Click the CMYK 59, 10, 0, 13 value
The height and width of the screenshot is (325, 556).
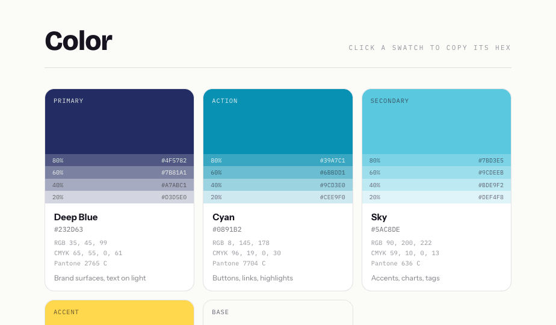(405, 253)
